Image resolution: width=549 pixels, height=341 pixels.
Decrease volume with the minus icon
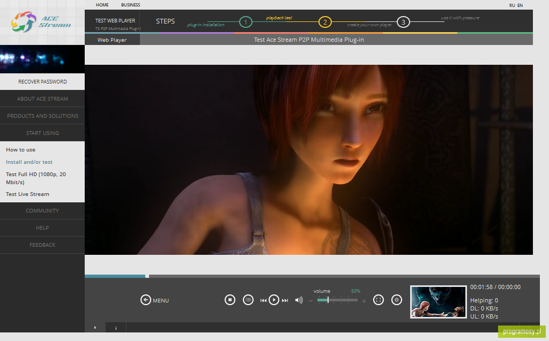pos(310,301)
